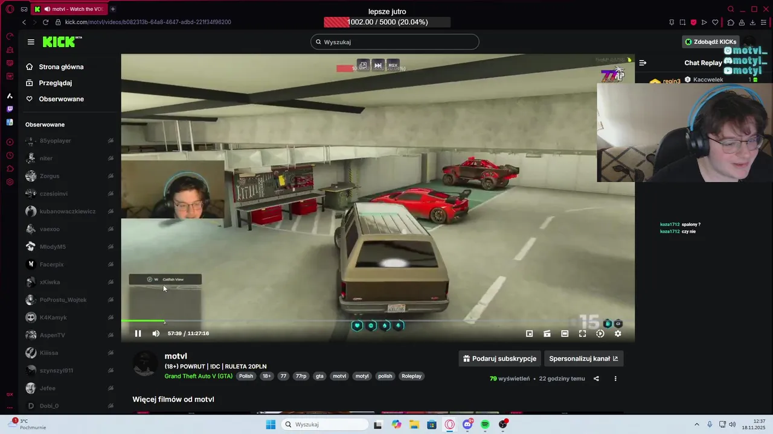Open followed channel MlodyM5

(69, 247)
